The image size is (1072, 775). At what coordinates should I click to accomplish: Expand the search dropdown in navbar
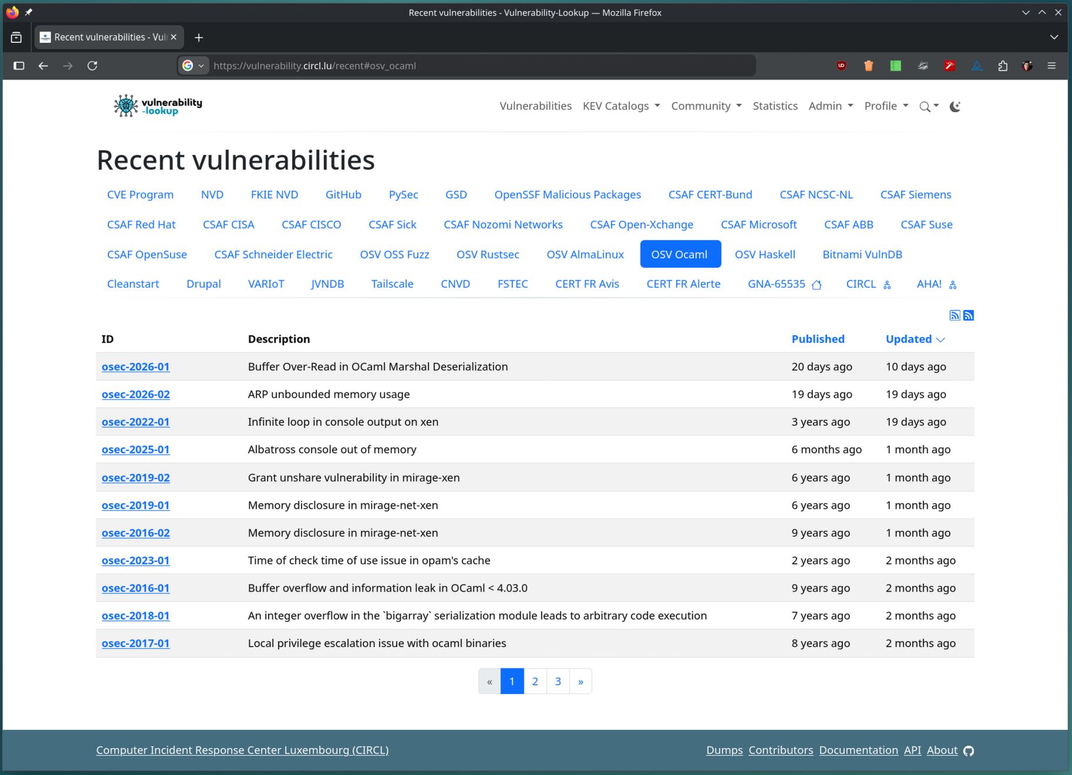[x=929, y=106]
